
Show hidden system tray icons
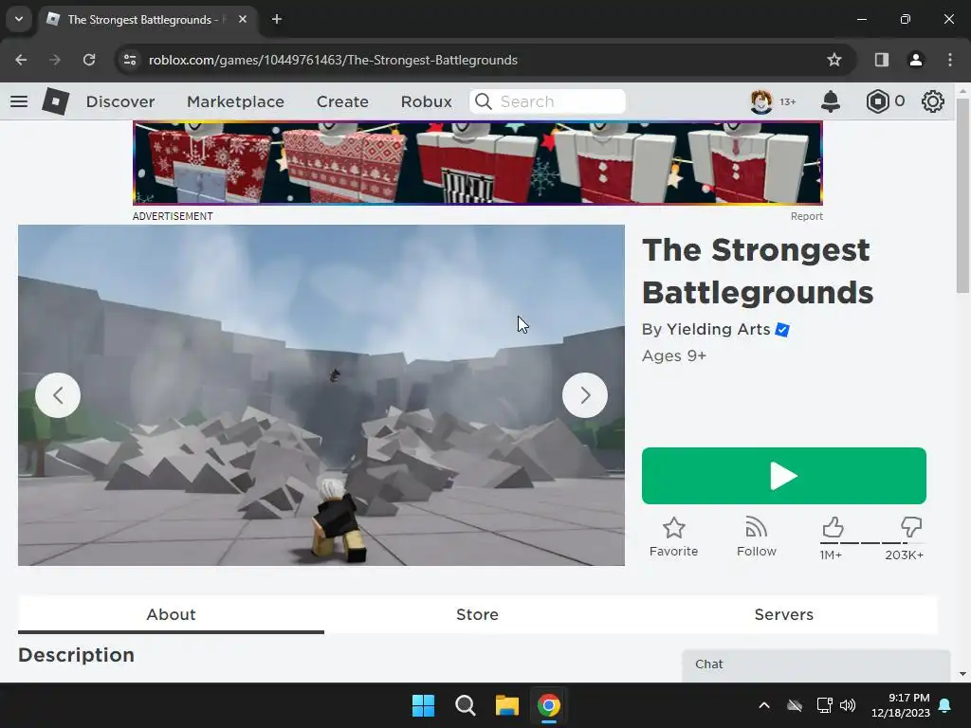point(764,705)
